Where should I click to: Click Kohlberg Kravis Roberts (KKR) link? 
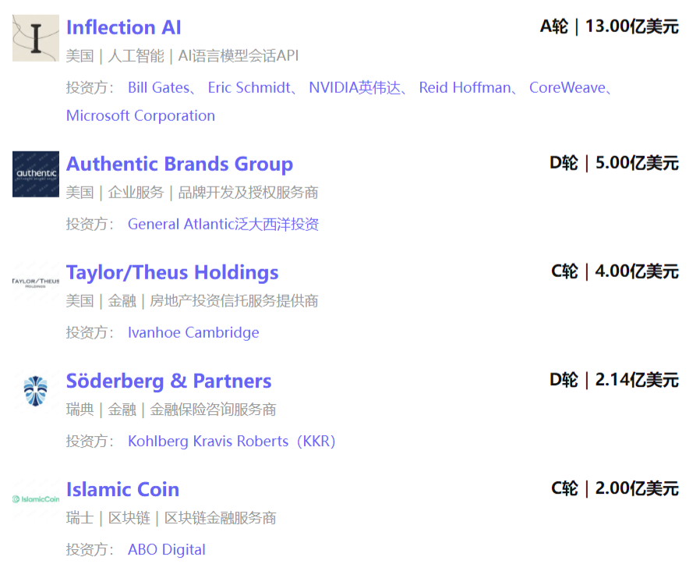coord(231,441)
